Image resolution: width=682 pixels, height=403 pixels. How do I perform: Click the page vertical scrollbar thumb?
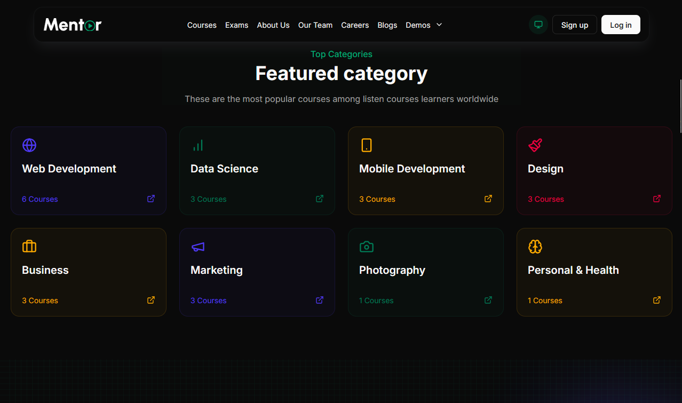(x=680, y=106)
